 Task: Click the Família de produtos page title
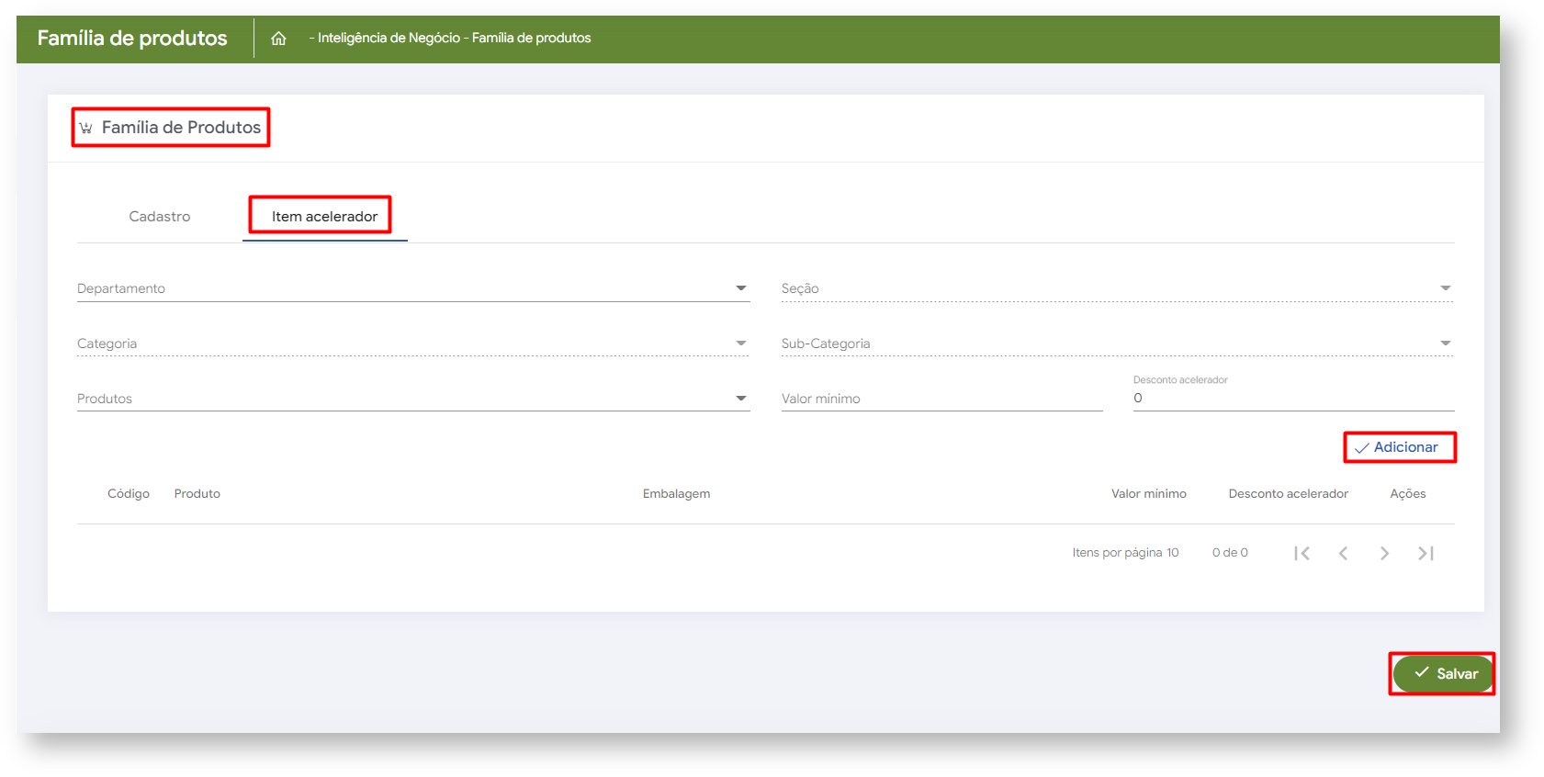132,39
